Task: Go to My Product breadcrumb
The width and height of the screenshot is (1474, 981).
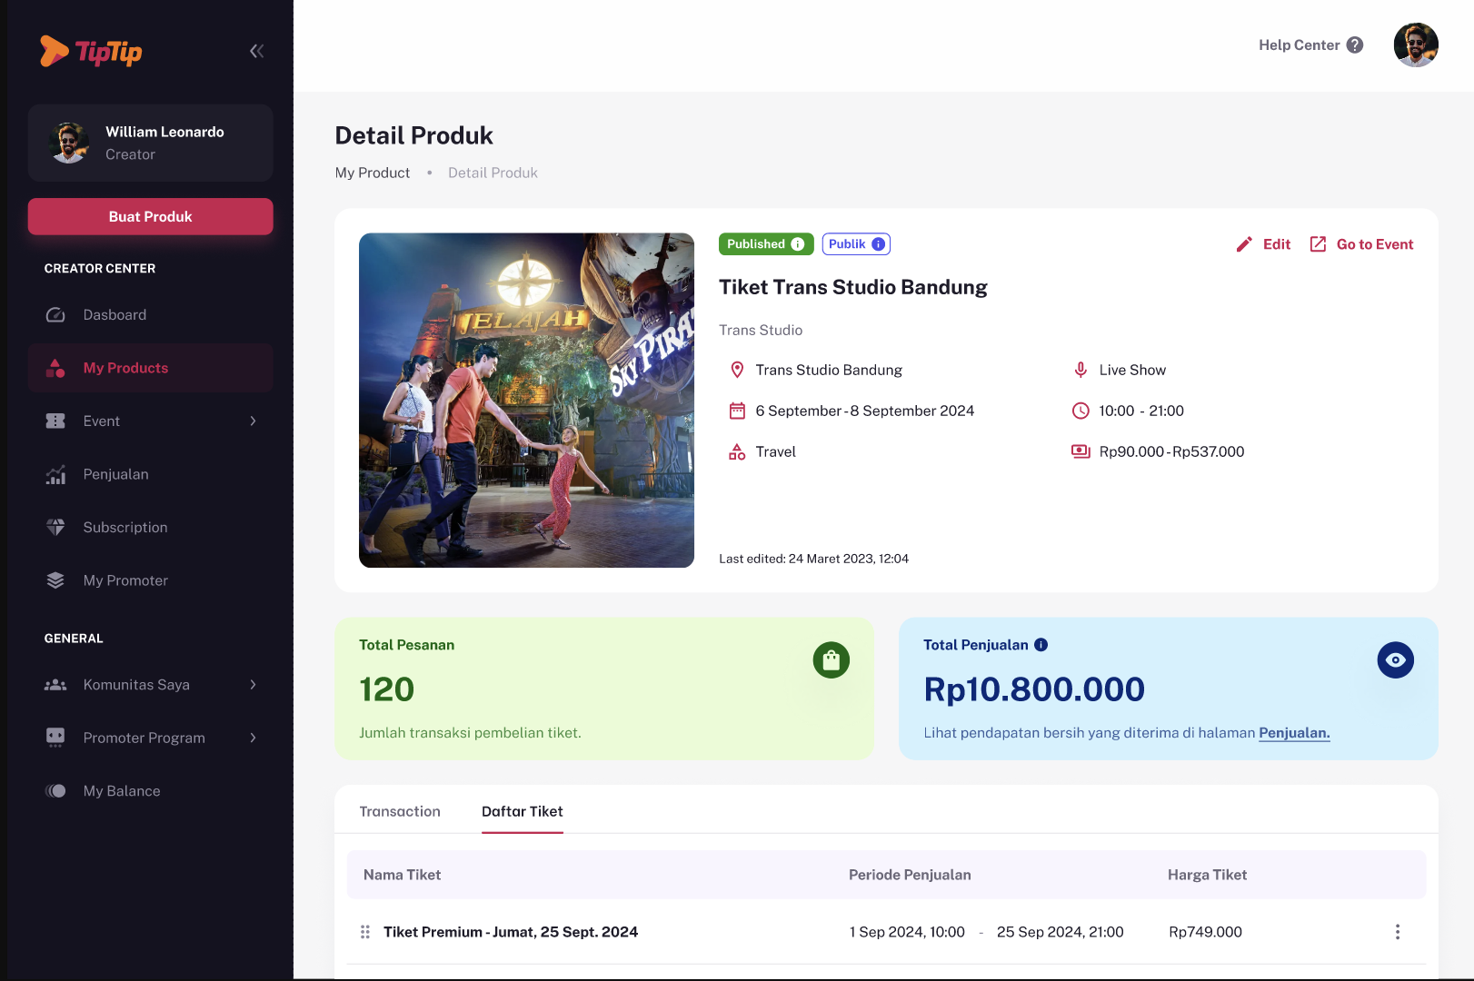Action: 373,173
